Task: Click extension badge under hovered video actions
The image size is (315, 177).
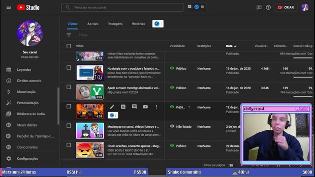Action: coord(113,115)
